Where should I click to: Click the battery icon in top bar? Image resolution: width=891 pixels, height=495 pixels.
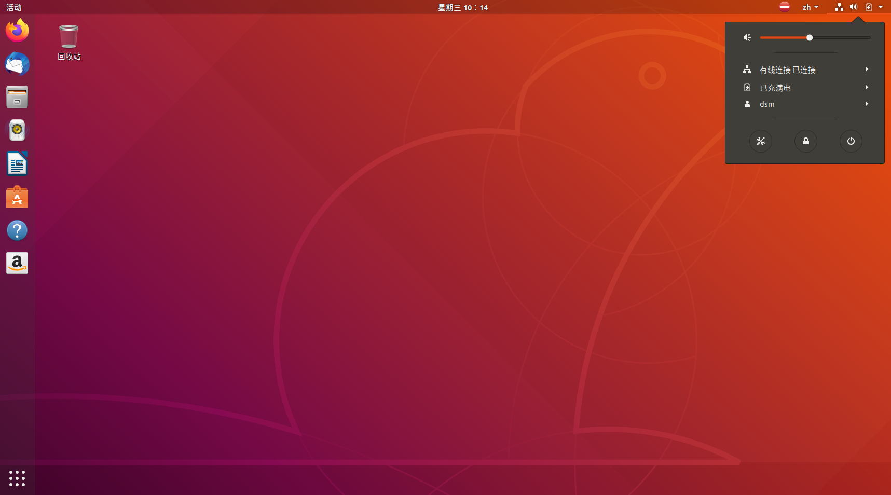coord(869,7)
